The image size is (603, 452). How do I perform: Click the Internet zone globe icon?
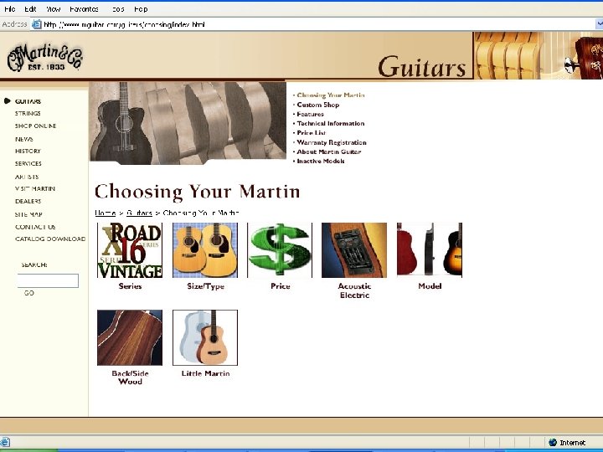point(553,443)
